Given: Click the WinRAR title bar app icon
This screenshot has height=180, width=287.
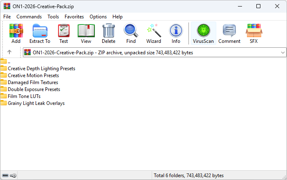Looking at the screenshot, I should click(7, 6).
